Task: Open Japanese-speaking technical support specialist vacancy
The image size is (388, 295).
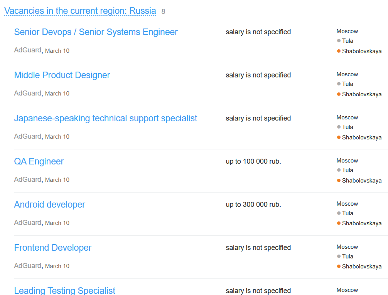Action: click(x=105, y=118)
